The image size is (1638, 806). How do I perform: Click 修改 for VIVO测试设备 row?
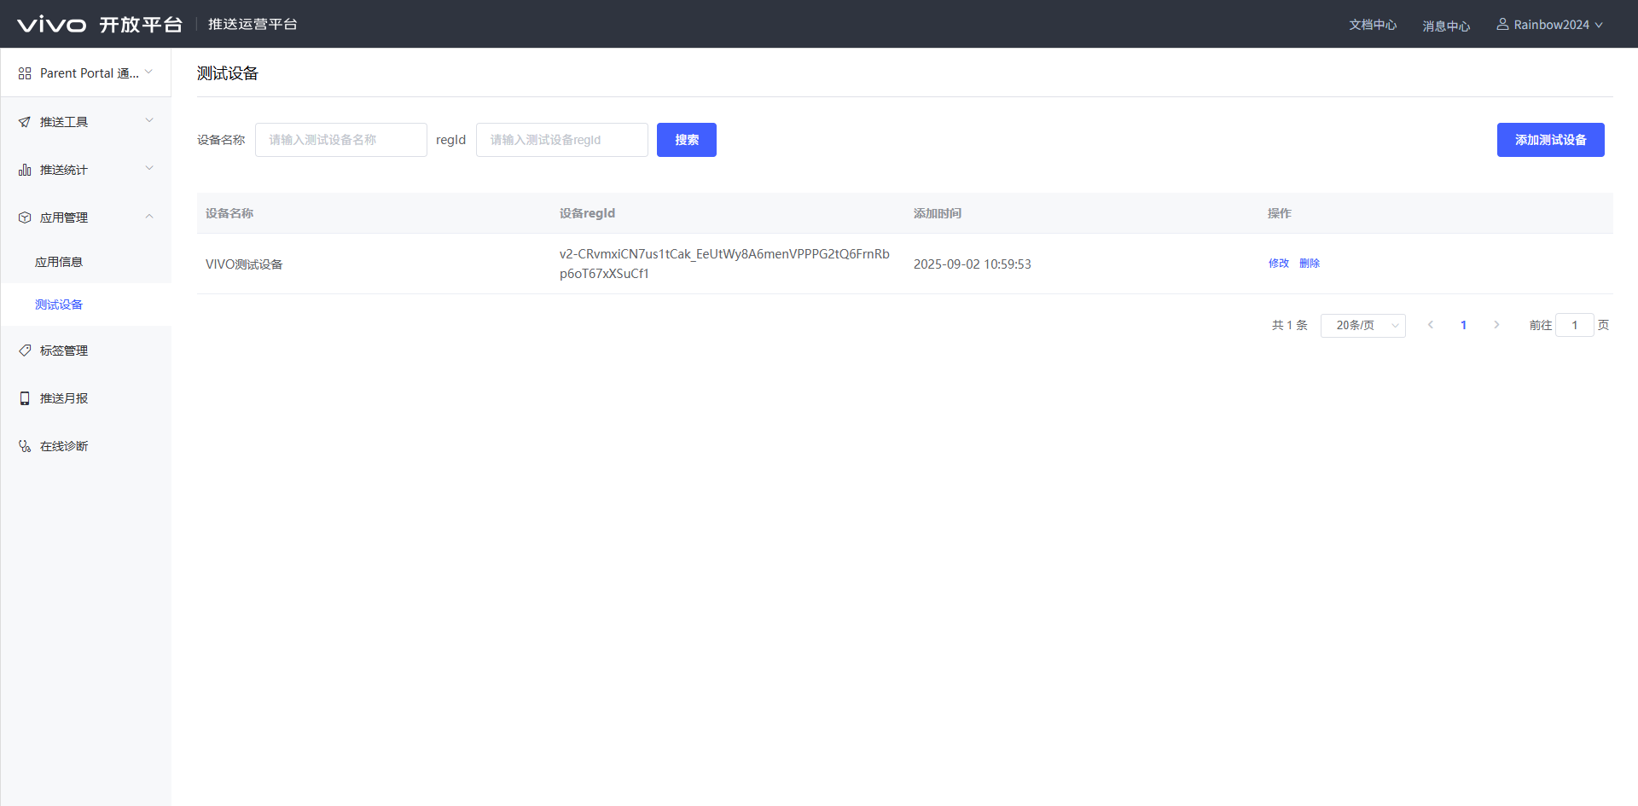click(1278, 264)
